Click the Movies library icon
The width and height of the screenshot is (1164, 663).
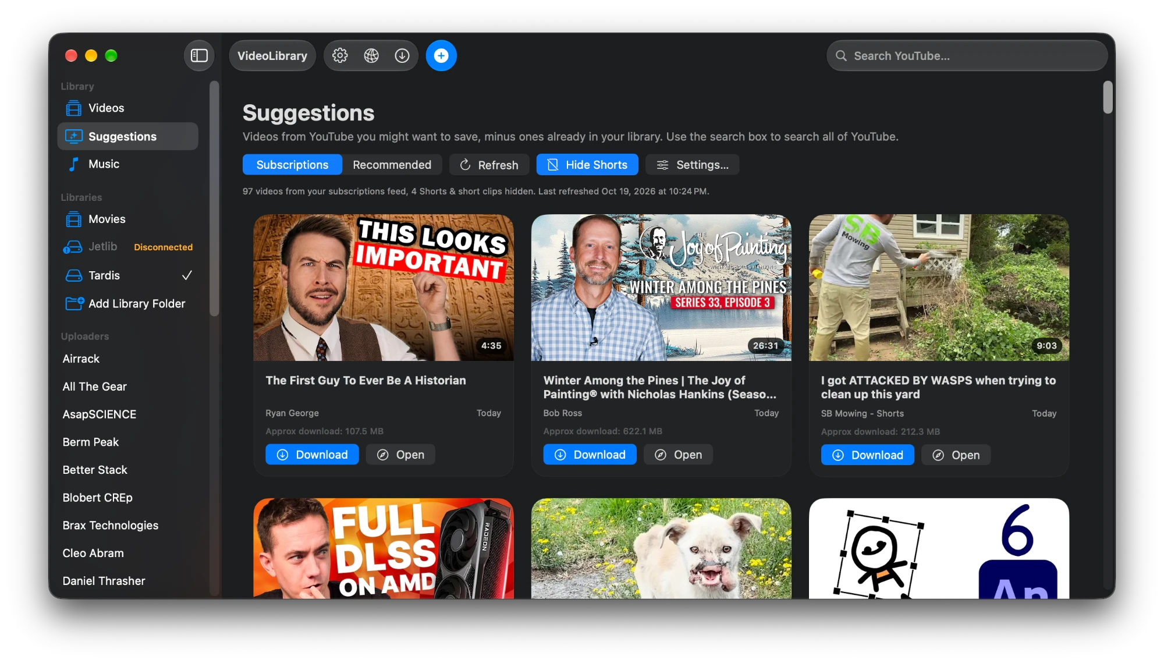[x=73, y=219]
